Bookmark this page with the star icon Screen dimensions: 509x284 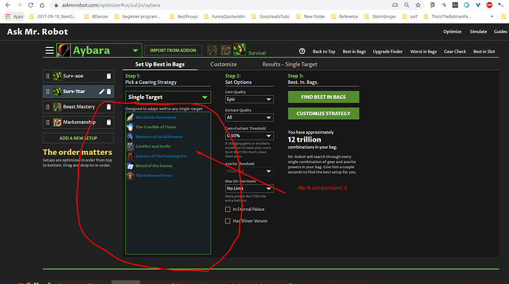tap(418, 5)
